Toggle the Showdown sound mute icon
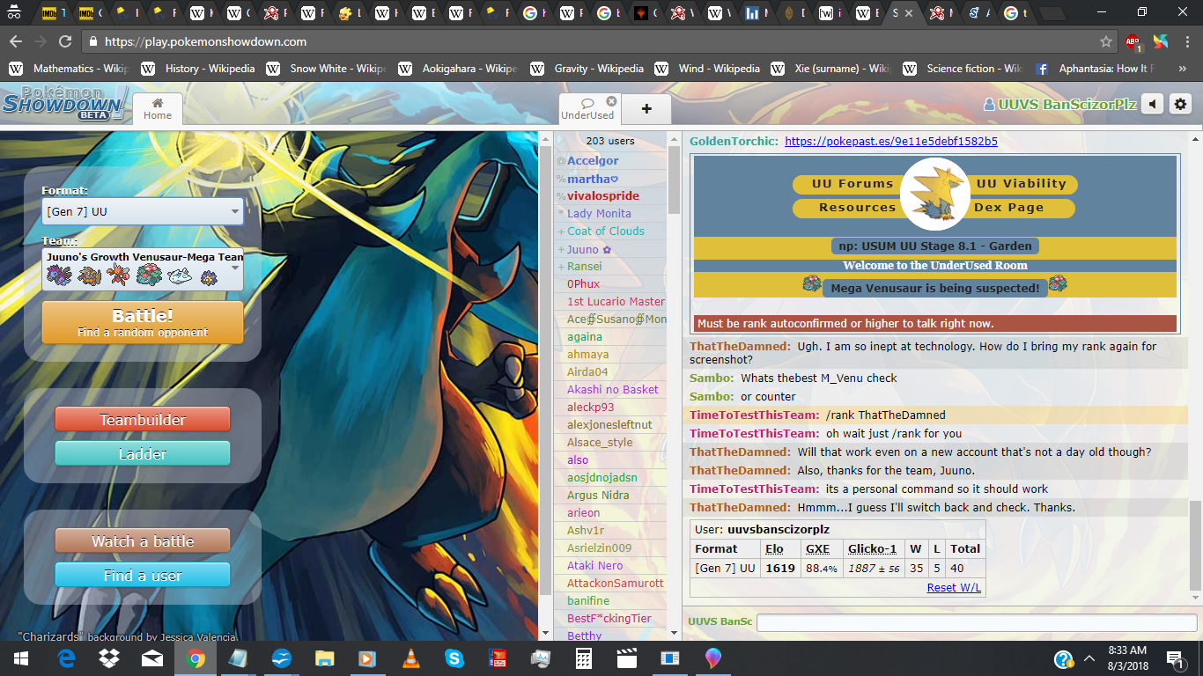1203x676 pixels. point(1152,104)
